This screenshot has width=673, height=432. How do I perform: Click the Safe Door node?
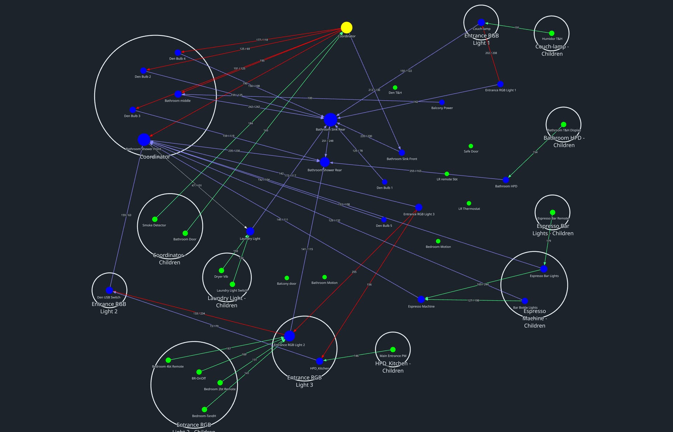click(471, 146)
